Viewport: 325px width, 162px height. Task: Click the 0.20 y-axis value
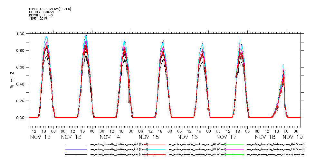(21, 101)
